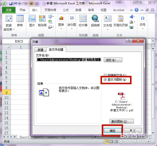Expand the formula bar with the chevron
The height and width of the screenshot is (146, 157).
(153, 41)
